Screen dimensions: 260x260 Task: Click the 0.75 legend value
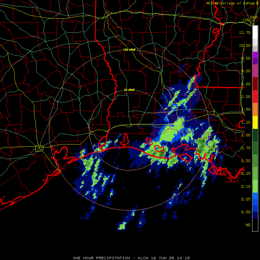(x=246, y=148)
